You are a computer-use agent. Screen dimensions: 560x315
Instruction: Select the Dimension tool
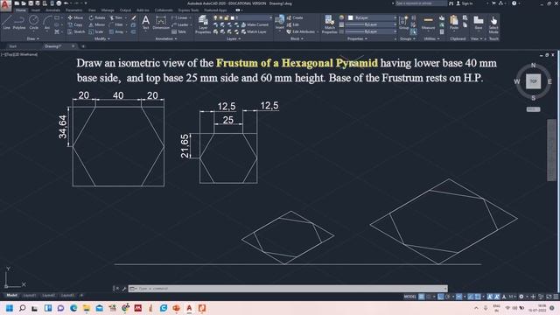tap(161, 22)
